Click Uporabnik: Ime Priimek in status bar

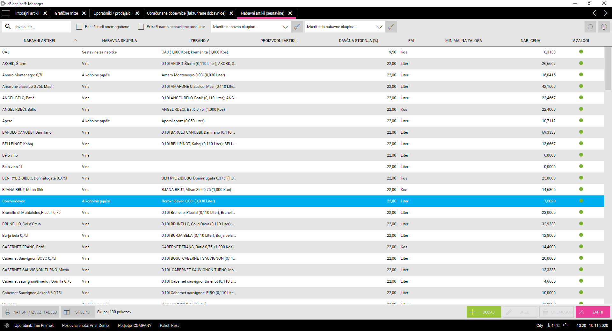click(x=34, y=325)
